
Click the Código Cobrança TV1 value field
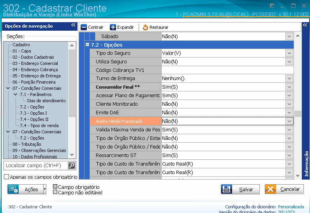227,70
